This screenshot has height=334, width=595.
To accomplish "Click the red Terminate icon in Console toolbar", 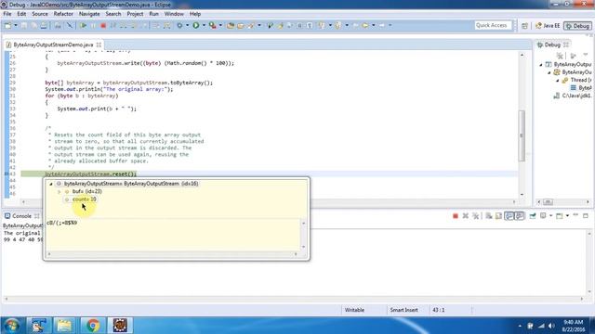I will 456,216.
